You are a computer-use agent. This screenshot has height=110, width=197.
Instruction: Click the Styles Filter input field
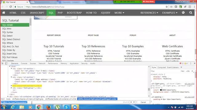pyautogui.click(x=165, y=71)
